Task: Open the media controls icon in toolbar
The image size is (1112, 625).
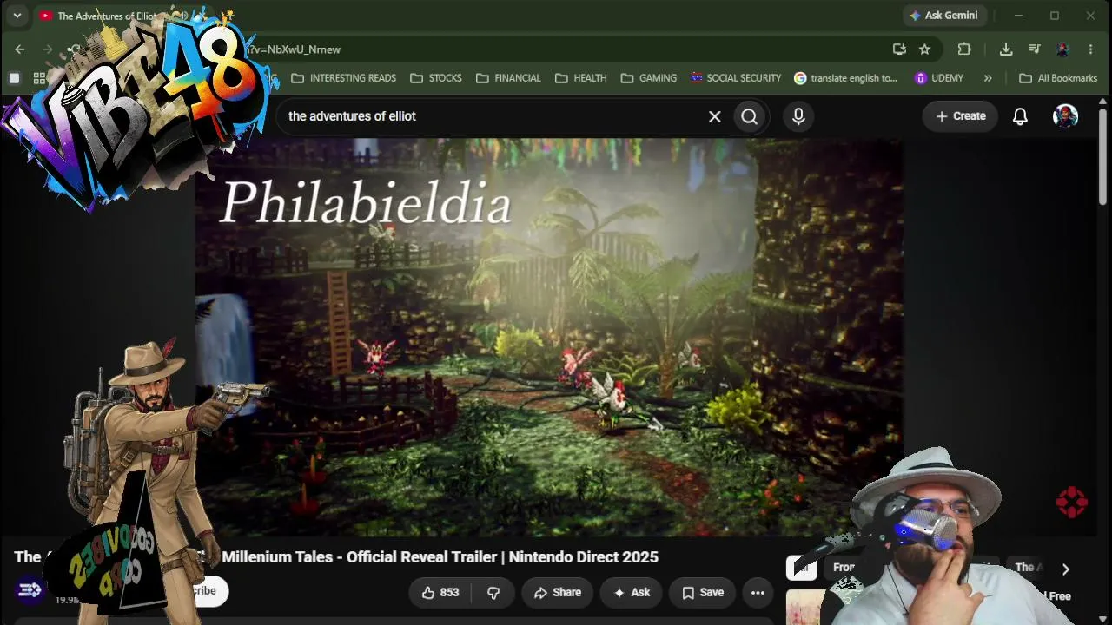Action: click(x=1034, y=49)
